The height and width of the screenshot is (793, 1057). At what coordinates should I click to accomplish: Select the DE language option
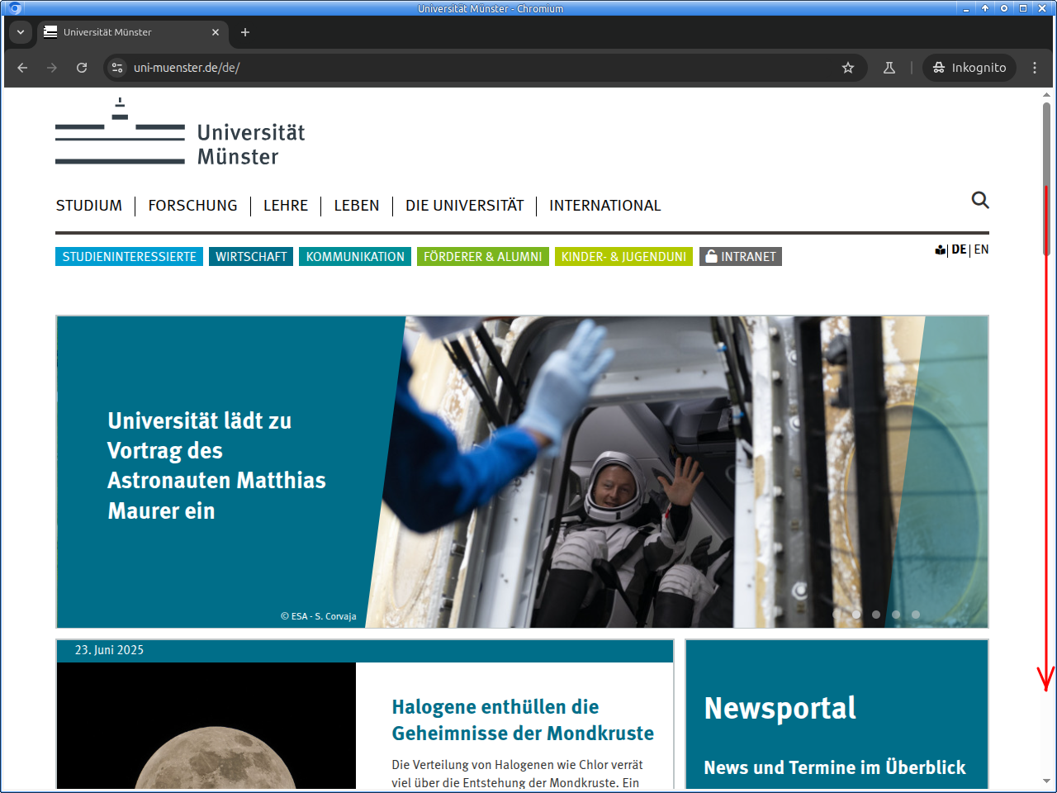[959, 249]
